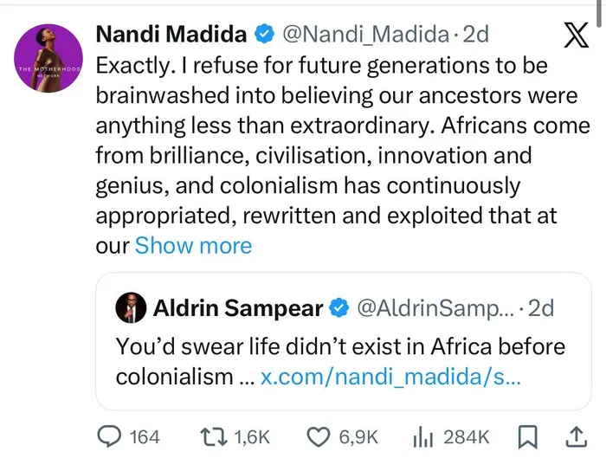Screen dimensions: 606x471
Task: Bookmark Nandi Madida's tweet
Action: (526, 437)
